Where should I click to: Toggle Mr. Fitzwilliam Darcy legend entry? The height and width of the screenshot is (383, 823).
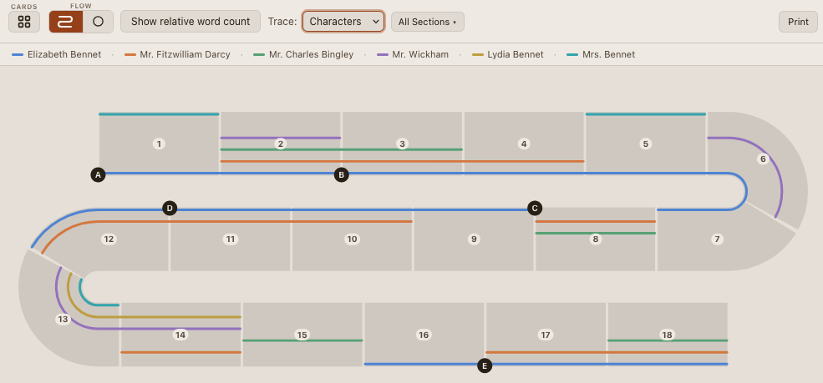pyautogui.click(x=177, y=54)
